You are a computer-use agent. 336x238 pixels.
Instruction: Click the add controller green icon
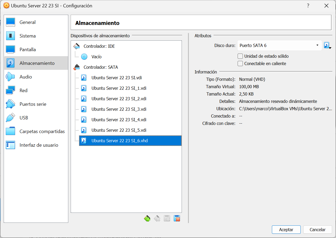[147, 218]
